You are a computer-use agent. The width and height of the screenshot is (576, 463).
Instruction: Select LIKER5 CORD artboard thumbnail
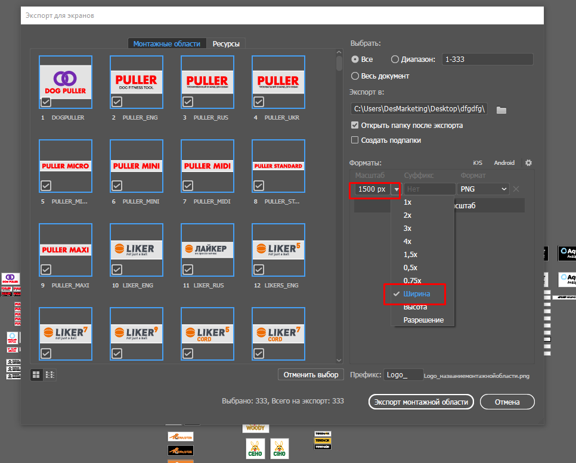pyautogui.click(x=207, y=334)
